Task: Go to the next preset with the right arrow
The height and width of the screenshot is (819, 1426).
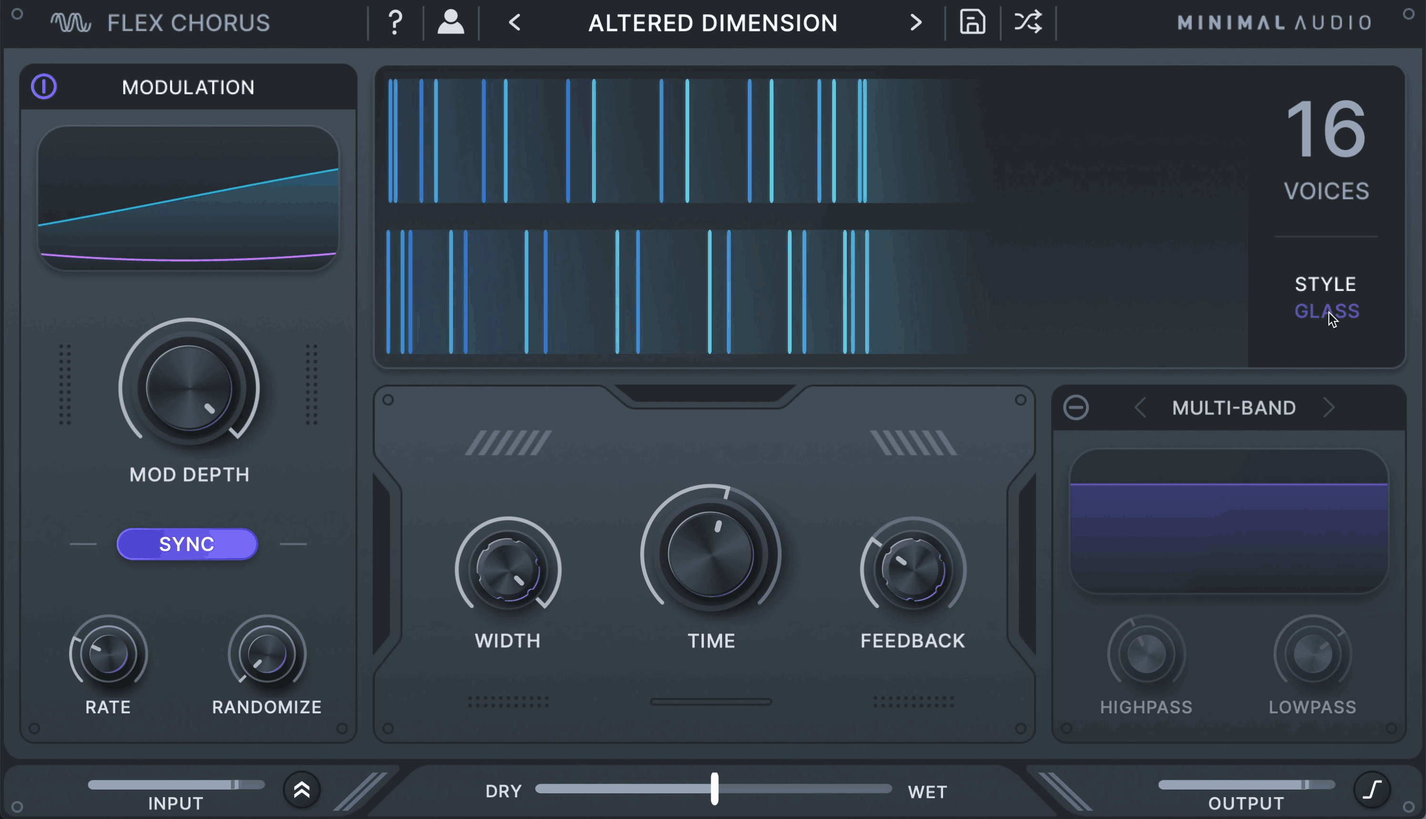Action: [916, 23]
